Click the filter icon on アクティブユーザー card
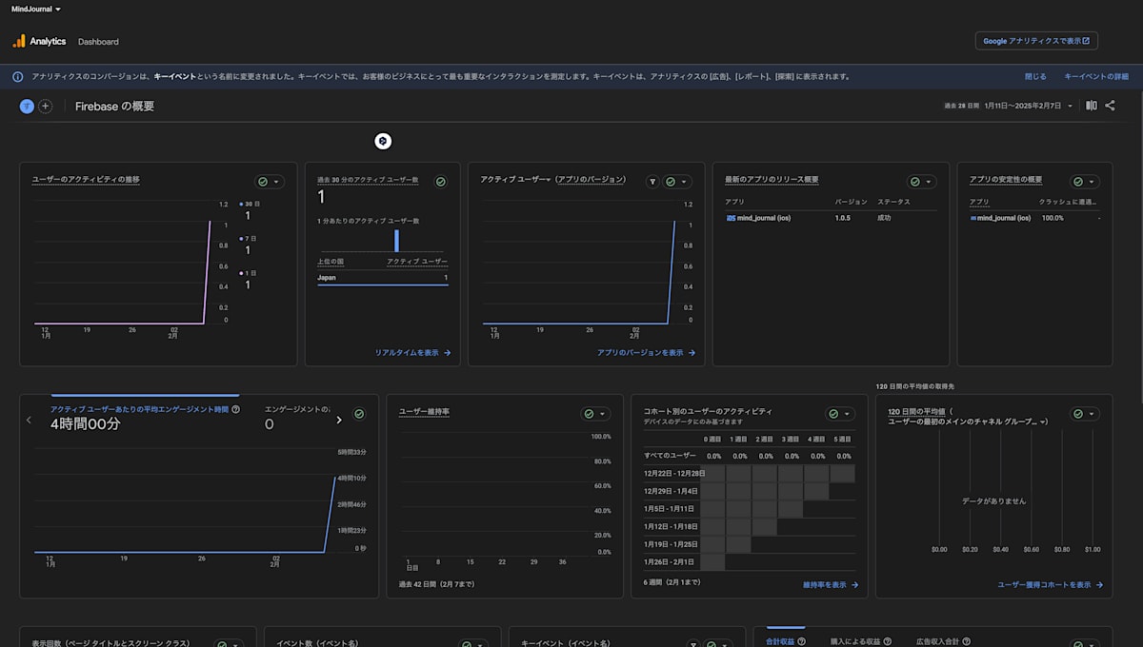Screen dimensions: 1143x647 [652, 182]
